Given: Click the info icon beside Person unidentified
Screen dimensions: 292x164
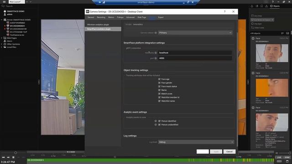Looking at the screenshot, I should point(156,124).
